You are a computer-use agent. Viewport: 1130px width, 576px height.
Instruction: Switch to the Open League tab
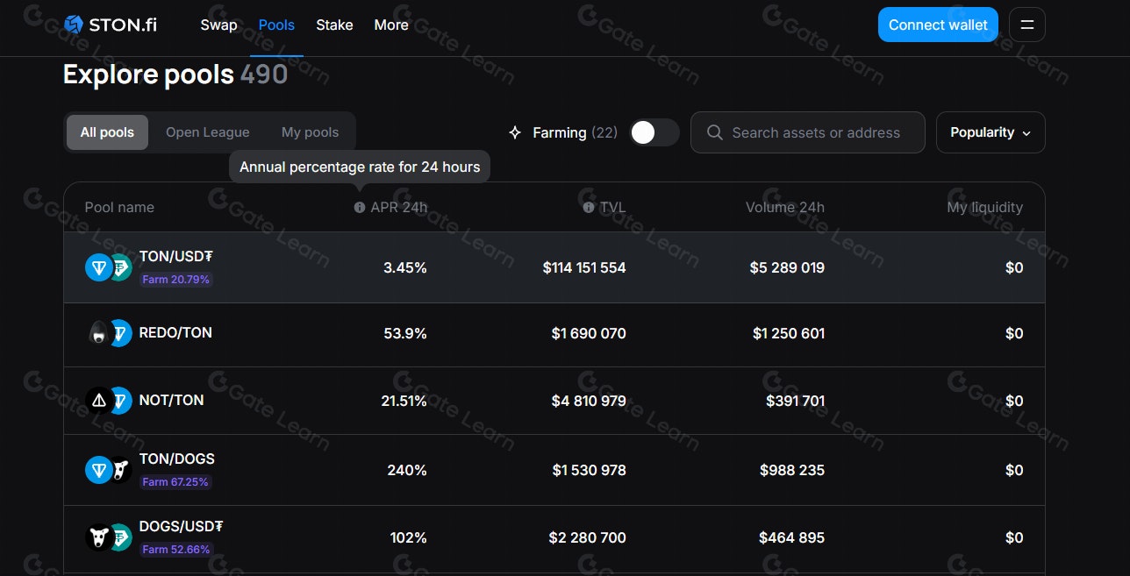pyautogui.click(x=207, y=132)
